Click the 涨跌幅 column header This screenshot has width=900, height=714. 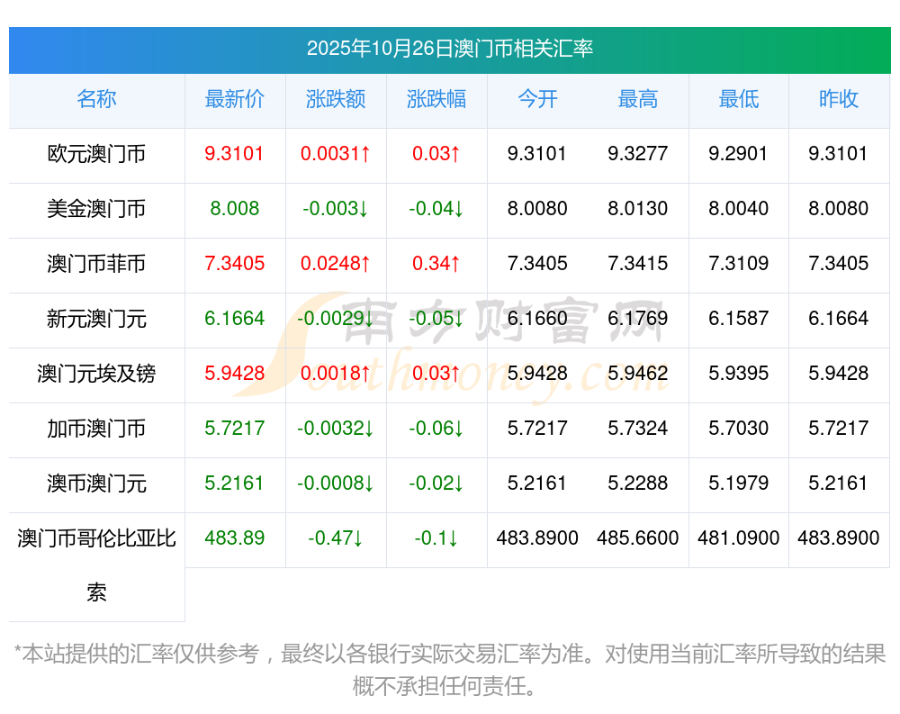[x=436, y=99]
